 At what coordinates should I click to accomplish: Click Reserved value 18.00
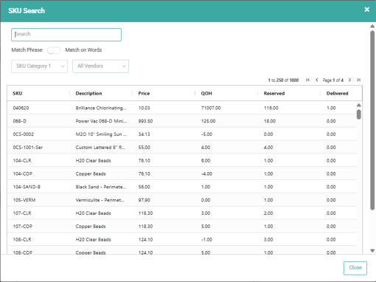pos(270,121)
